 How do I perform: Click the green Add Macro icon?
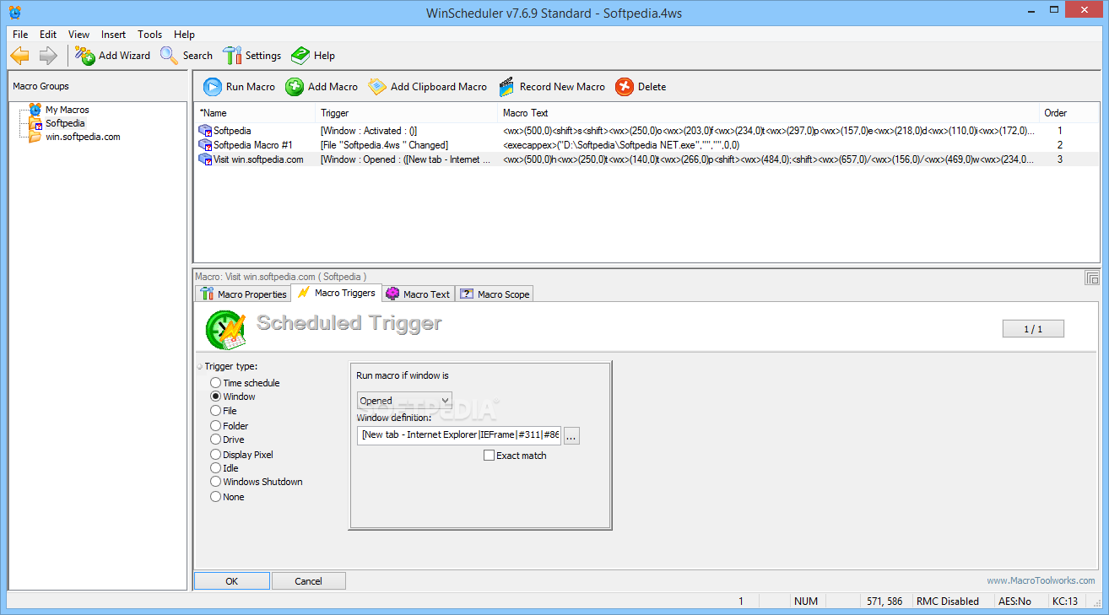click(295, 87)
